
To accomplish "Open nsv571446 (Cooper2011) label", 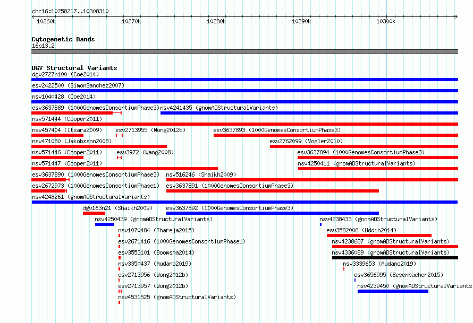I will (x=67, y=152).
